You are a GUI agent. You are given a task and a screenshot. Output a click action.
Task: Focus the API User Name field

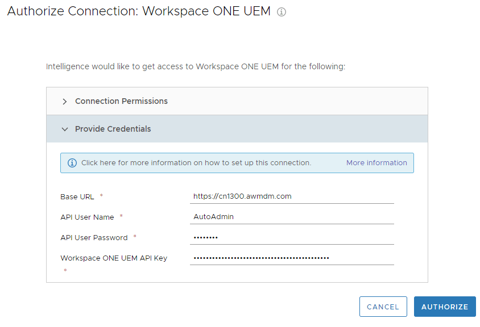click(292, 217)
